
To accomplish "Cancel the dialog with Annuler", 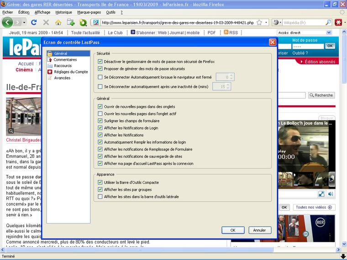I will pos(260,230).
